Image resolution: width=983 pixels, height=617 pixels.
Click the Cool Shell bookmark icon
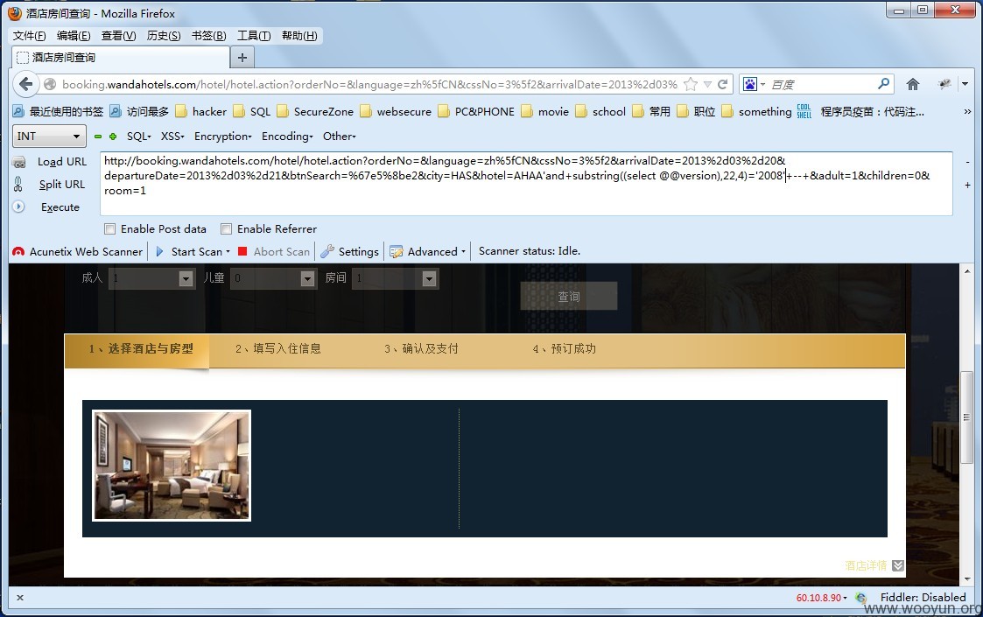tap(804, 112)
